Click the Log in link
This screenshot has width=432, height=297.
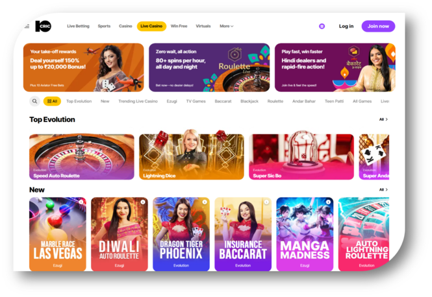point(346,26)
